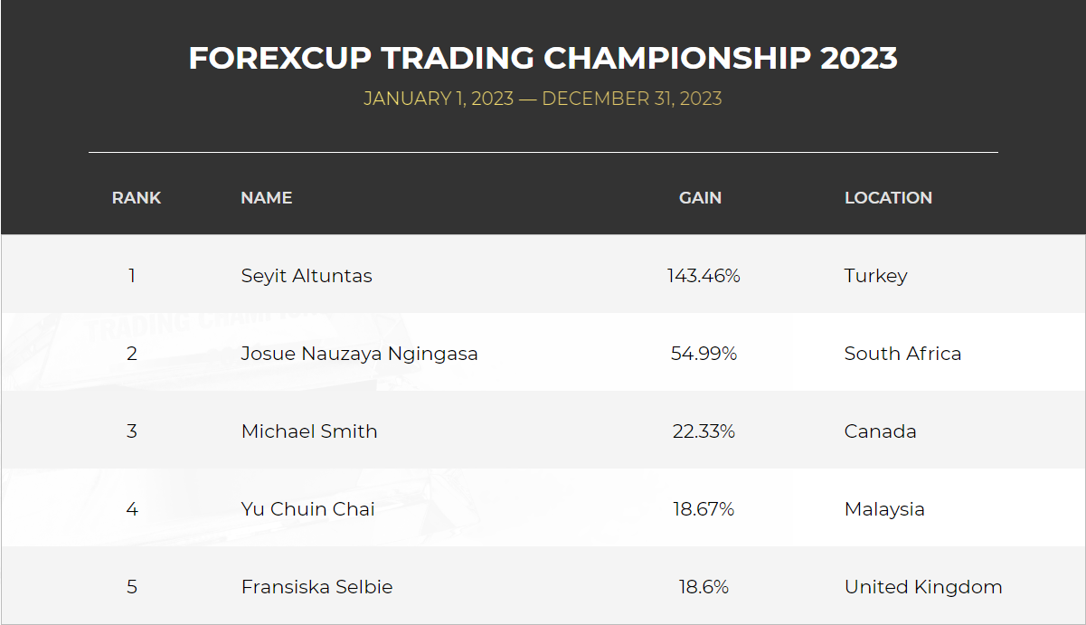This screenshot has width=1086, height=625.
Task: Select Fransiska Selbie in the table
Action: (x=316, y=587)
